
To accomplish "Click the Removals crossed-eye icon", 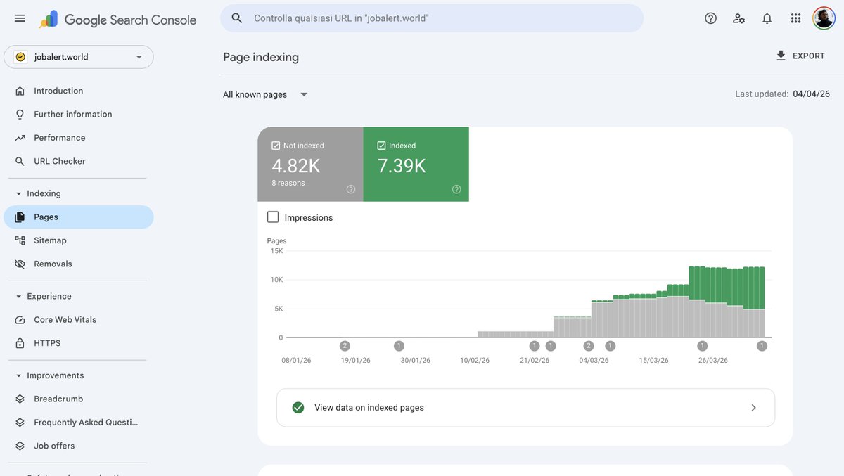I will click(20, 264).
